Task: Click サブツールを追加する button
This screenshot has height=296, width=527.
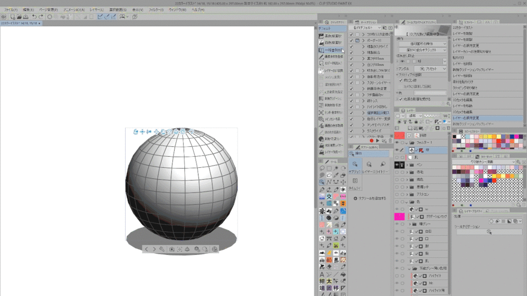Action: click(x=370, y=198)
